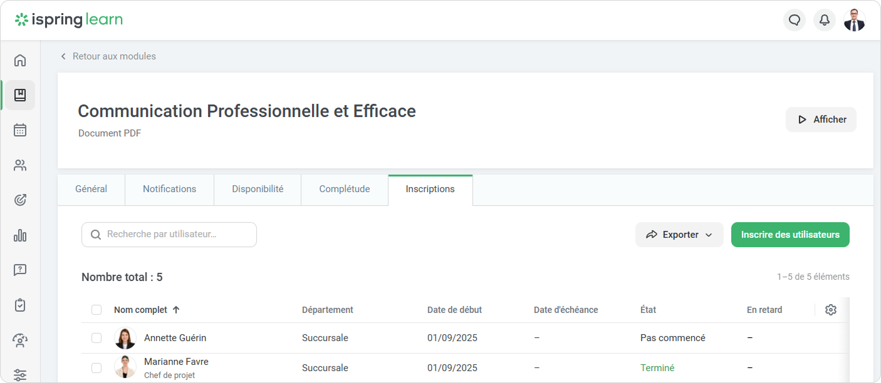Viewport: 881px width, 383px height.
Task: Open the home icon in sidebar
Action: pyautogui.click(x=20, y=60)
